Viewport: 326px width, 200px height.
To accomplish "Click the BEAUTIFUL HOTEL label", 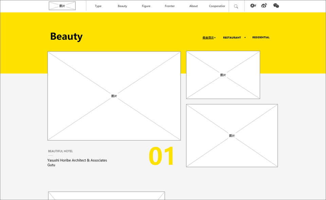I will tap(60, 151).
